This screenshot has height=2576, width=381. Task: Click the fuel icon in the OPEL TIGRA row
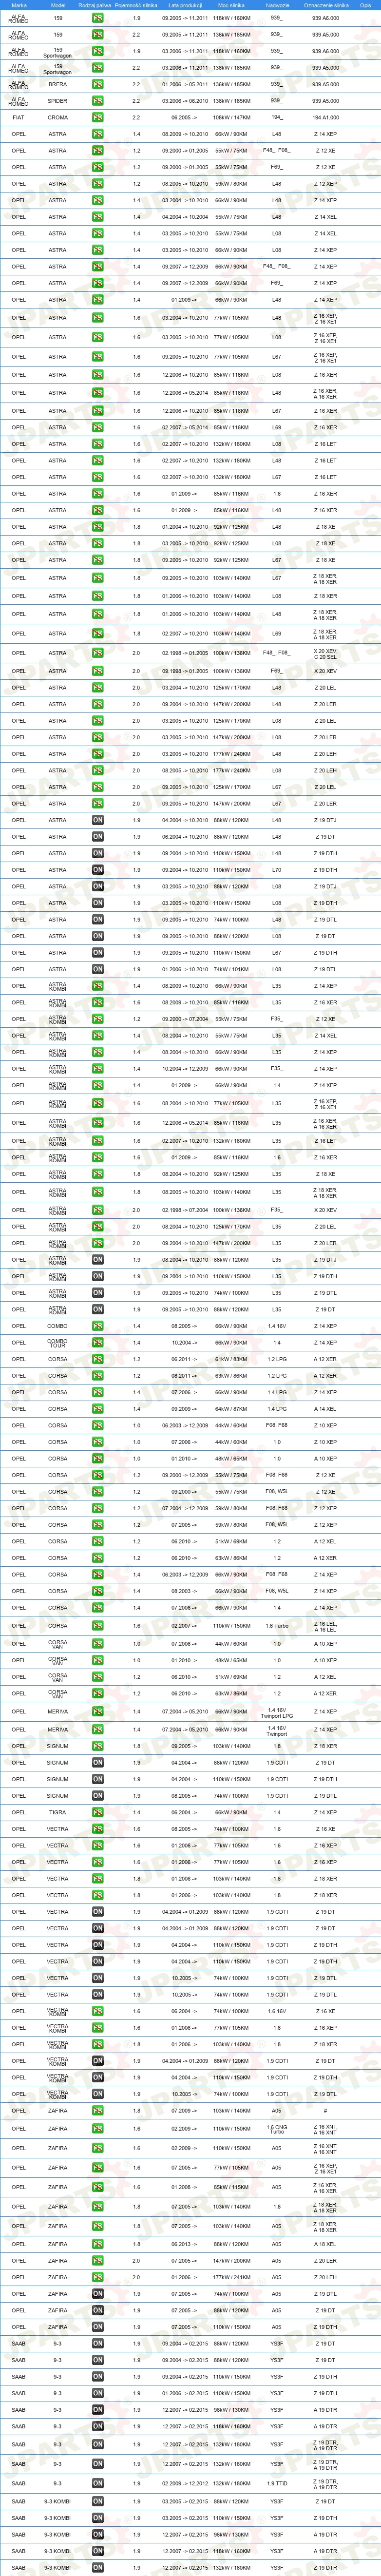click(x=98, y=1812)
